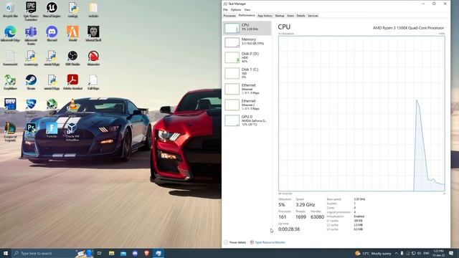
Task: Open the Options menu in Task Manager
Action: point(236,9)
